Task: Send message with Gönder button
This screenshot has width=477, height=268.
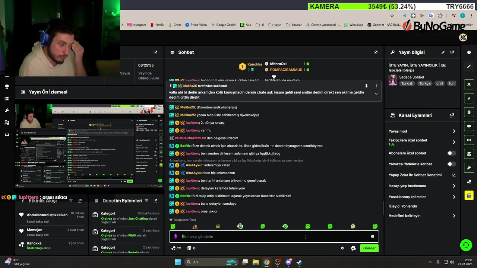Action: (x=369, y=248)
